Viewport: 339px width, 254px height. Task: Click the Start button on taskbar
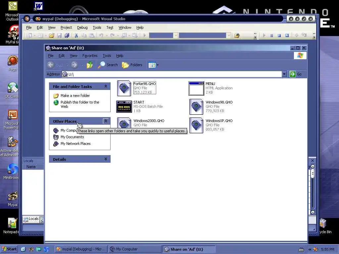[x=9, y=249]
